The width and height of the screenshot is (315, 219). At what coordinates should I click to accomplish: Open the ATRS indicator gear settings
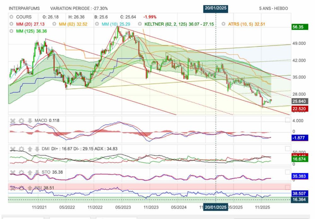(x=223, y=24)
